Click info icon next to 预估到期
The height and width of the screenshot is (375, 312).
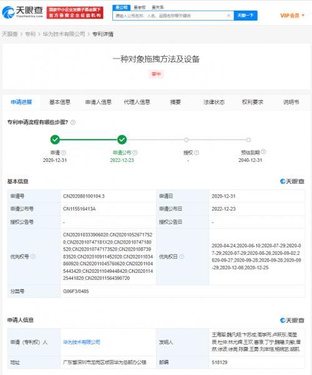tap(263, 151)
